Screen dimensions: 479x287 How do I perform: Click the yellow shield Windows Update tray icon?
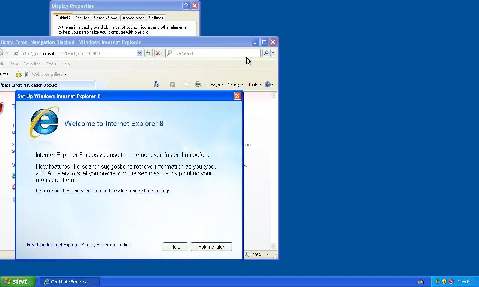444,281
